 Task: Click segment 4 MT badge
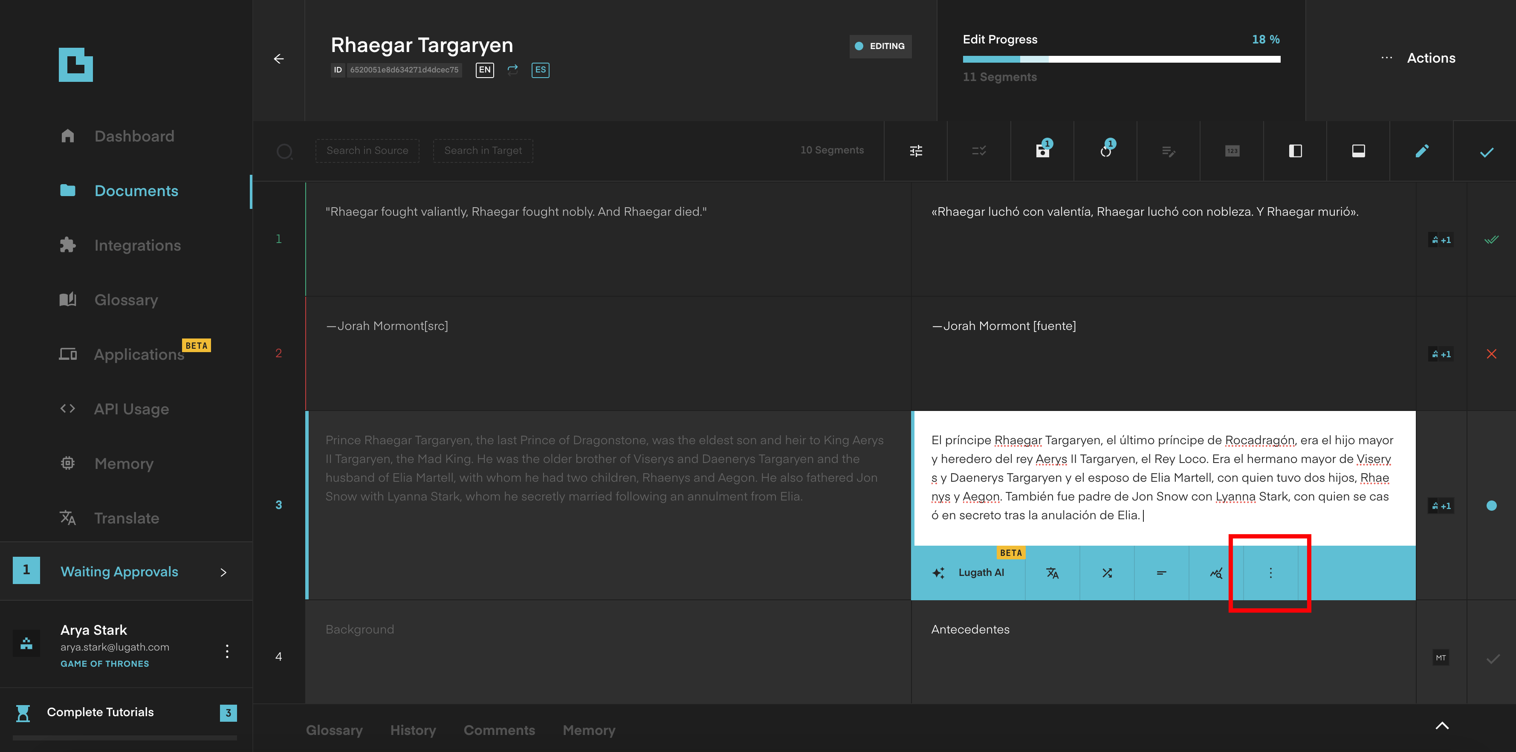pyautogui.click(x=1440, y=658)
